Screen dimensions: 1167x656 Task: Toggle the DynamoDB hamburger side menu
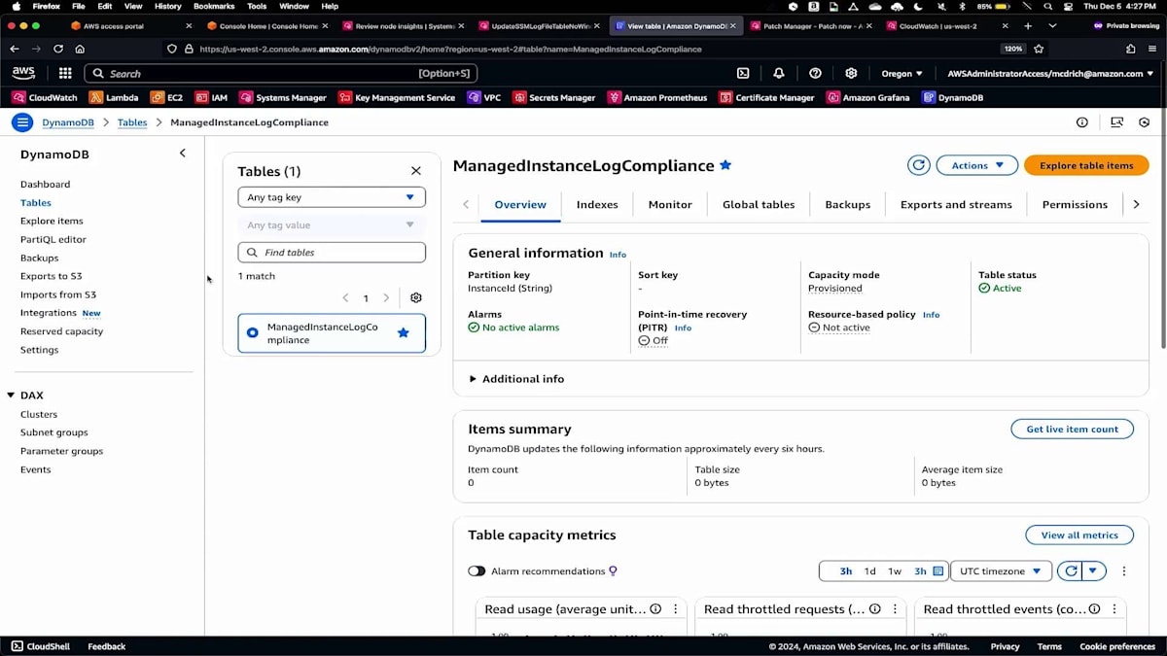click(x=22, y=122)
